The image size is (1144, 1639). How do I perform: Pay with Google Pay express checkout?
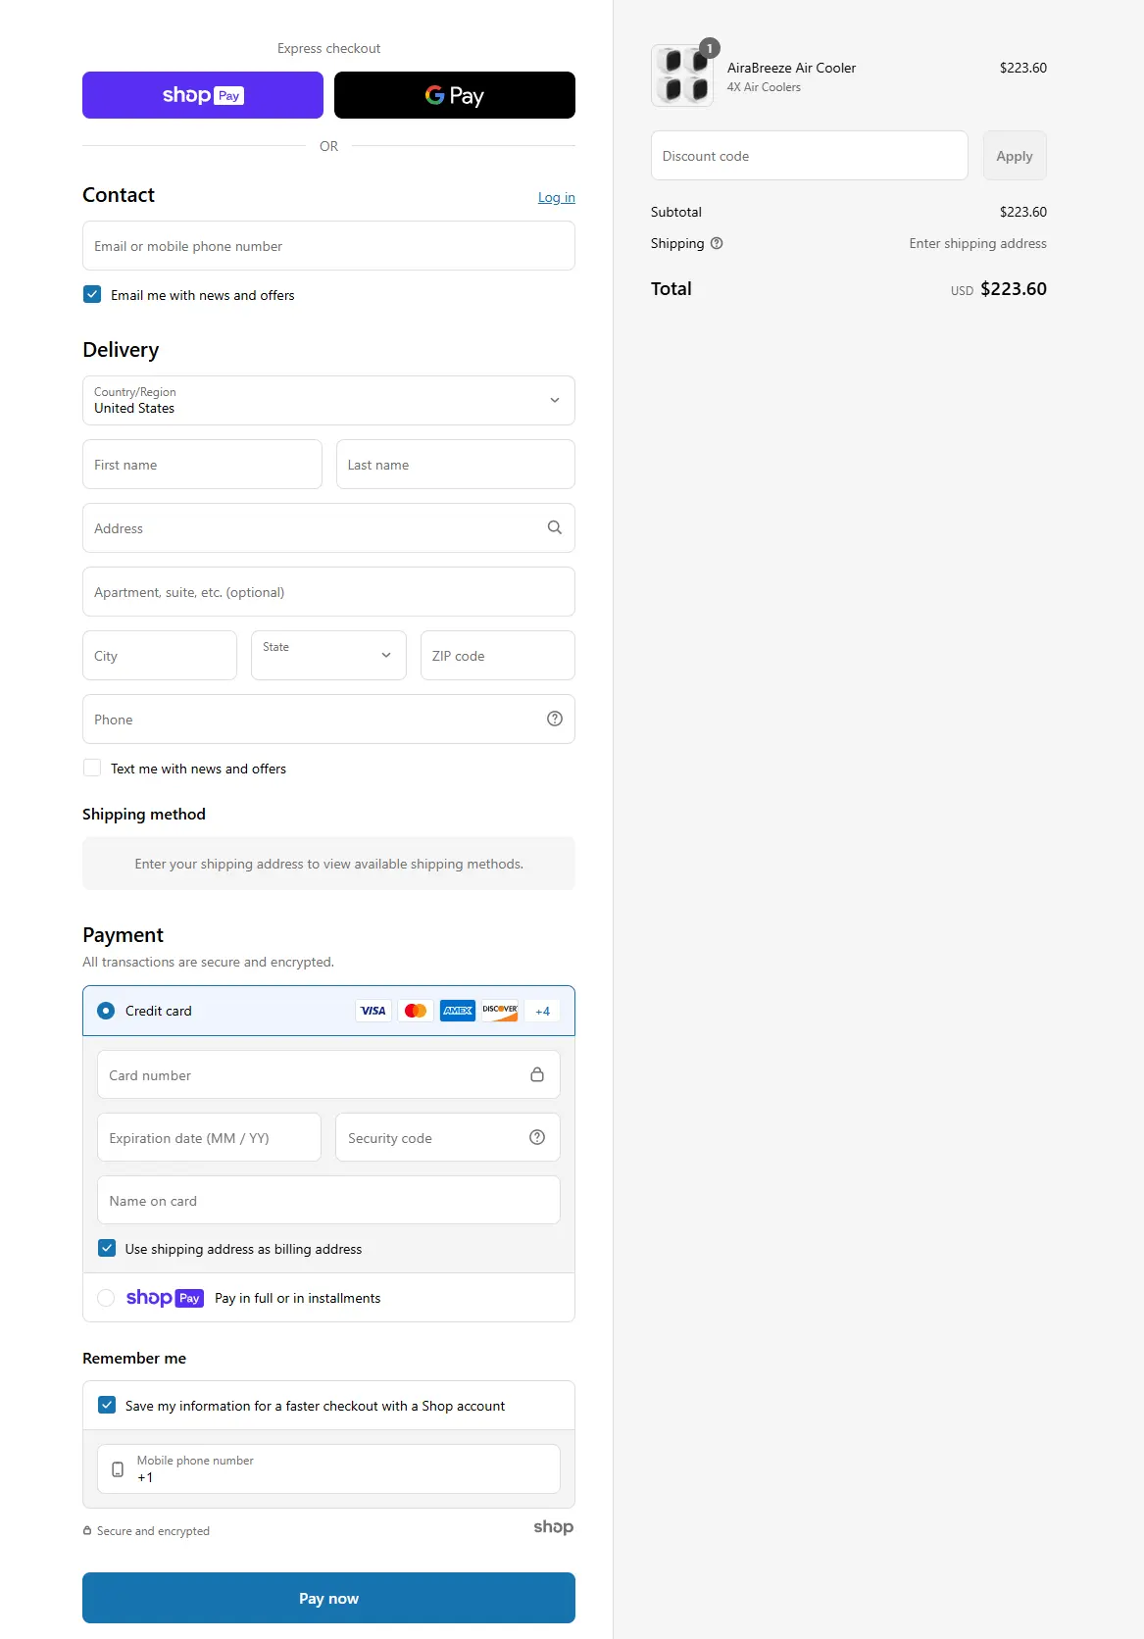point(455,95)
